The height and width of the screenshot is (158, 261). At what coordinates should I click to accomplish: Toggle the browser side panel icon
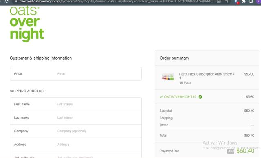(251, 2)
